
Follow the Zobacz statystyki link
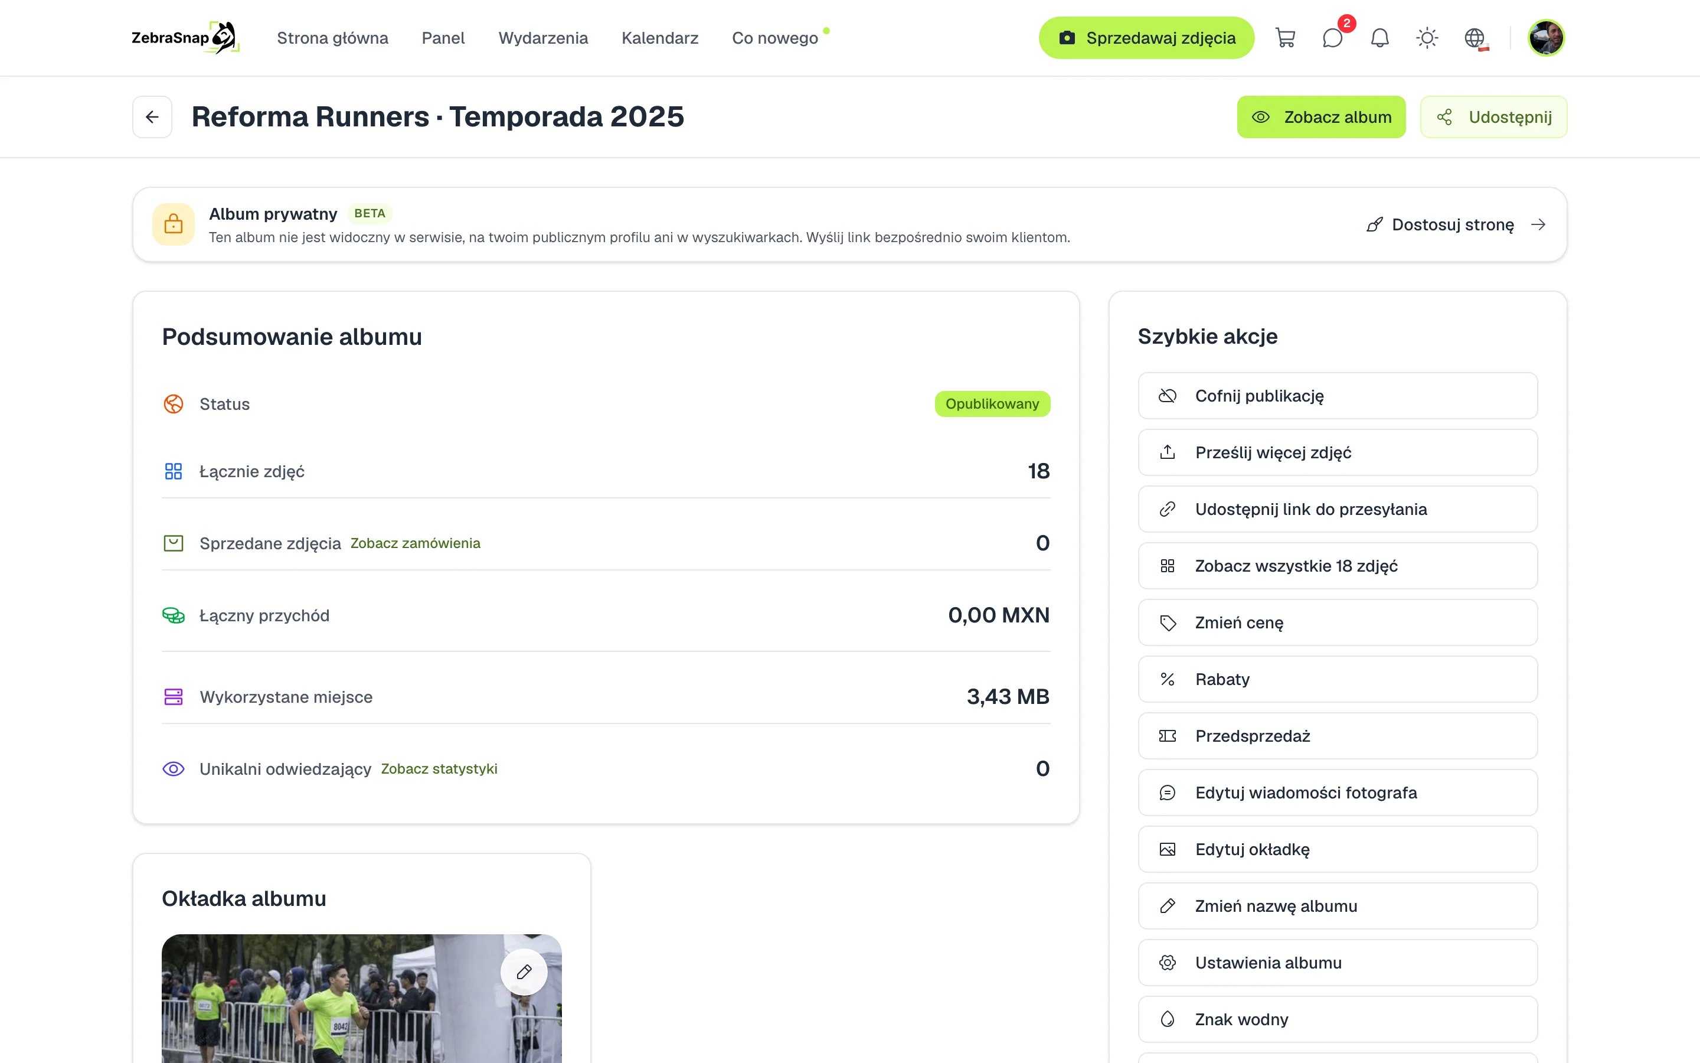pos(439,768)
